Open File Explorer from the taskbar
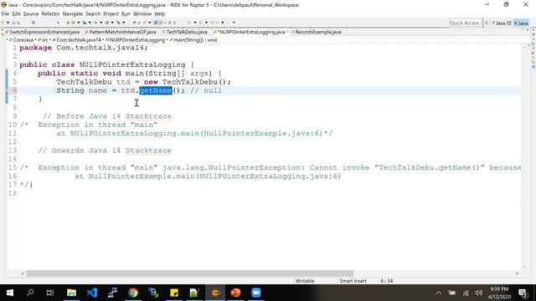Viewport: 536px width, 301px height. pos(71,293)
